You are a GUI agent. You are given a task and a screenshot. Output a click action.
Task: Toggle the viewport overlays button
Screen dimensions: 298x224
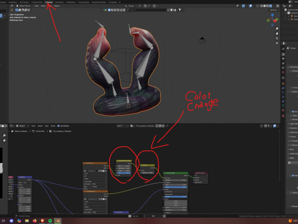tap(251, 6)
